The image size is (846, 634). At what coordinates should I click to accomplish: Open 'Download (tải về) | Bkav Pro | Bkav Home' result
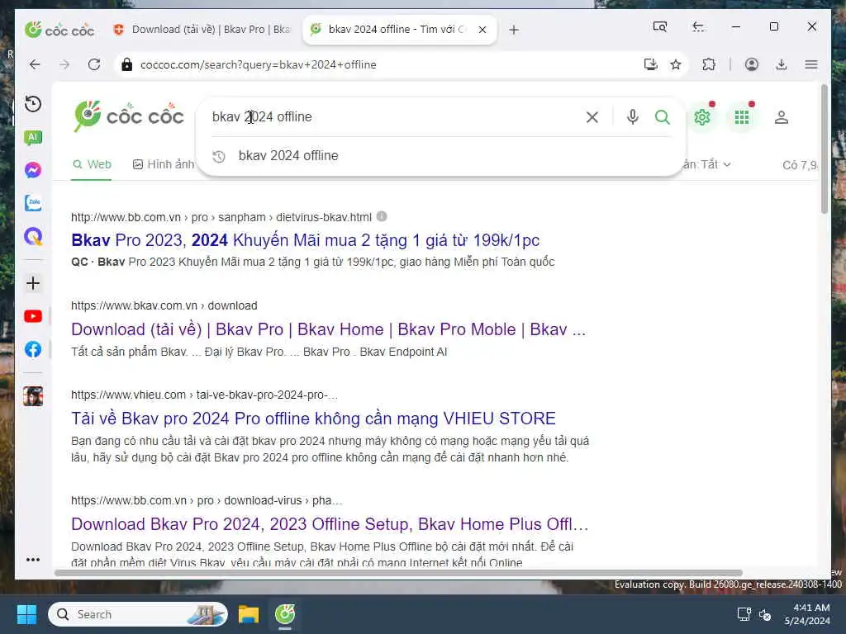[x=328, y=329]
